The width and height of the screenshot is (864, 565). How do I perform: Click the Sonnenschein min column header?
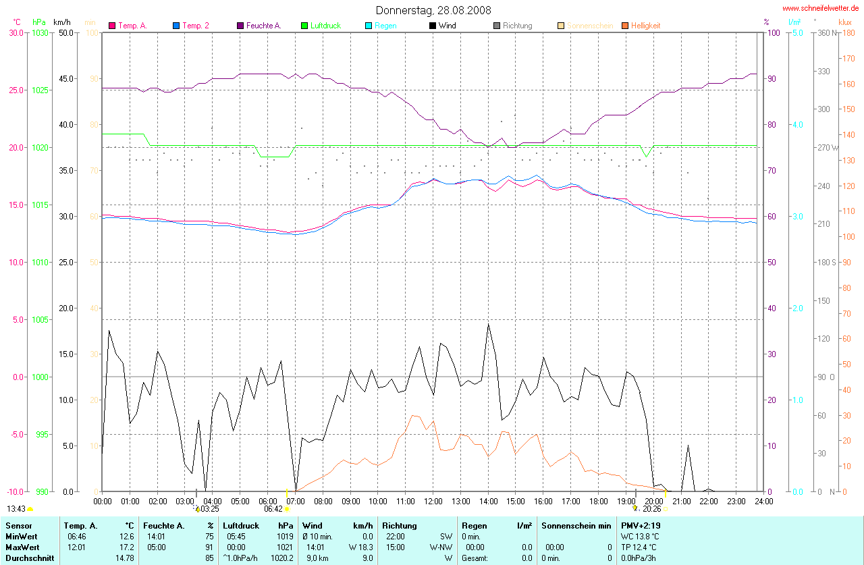coord(576,525)
